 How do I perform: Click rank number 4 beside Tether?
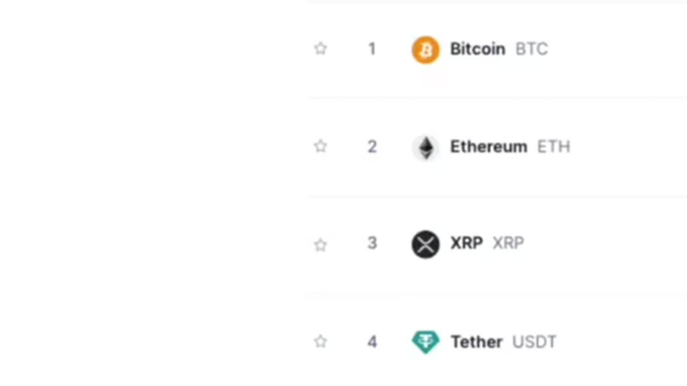[372, 342]
